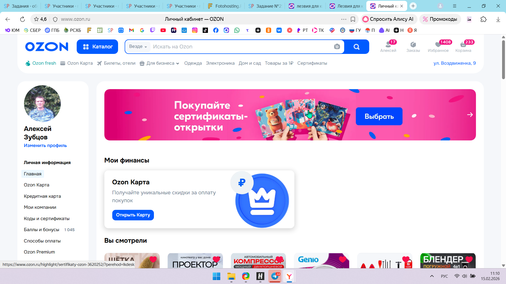
Task: Expand the Везде search scope dropdown
Action: click(x=138, y=47)
